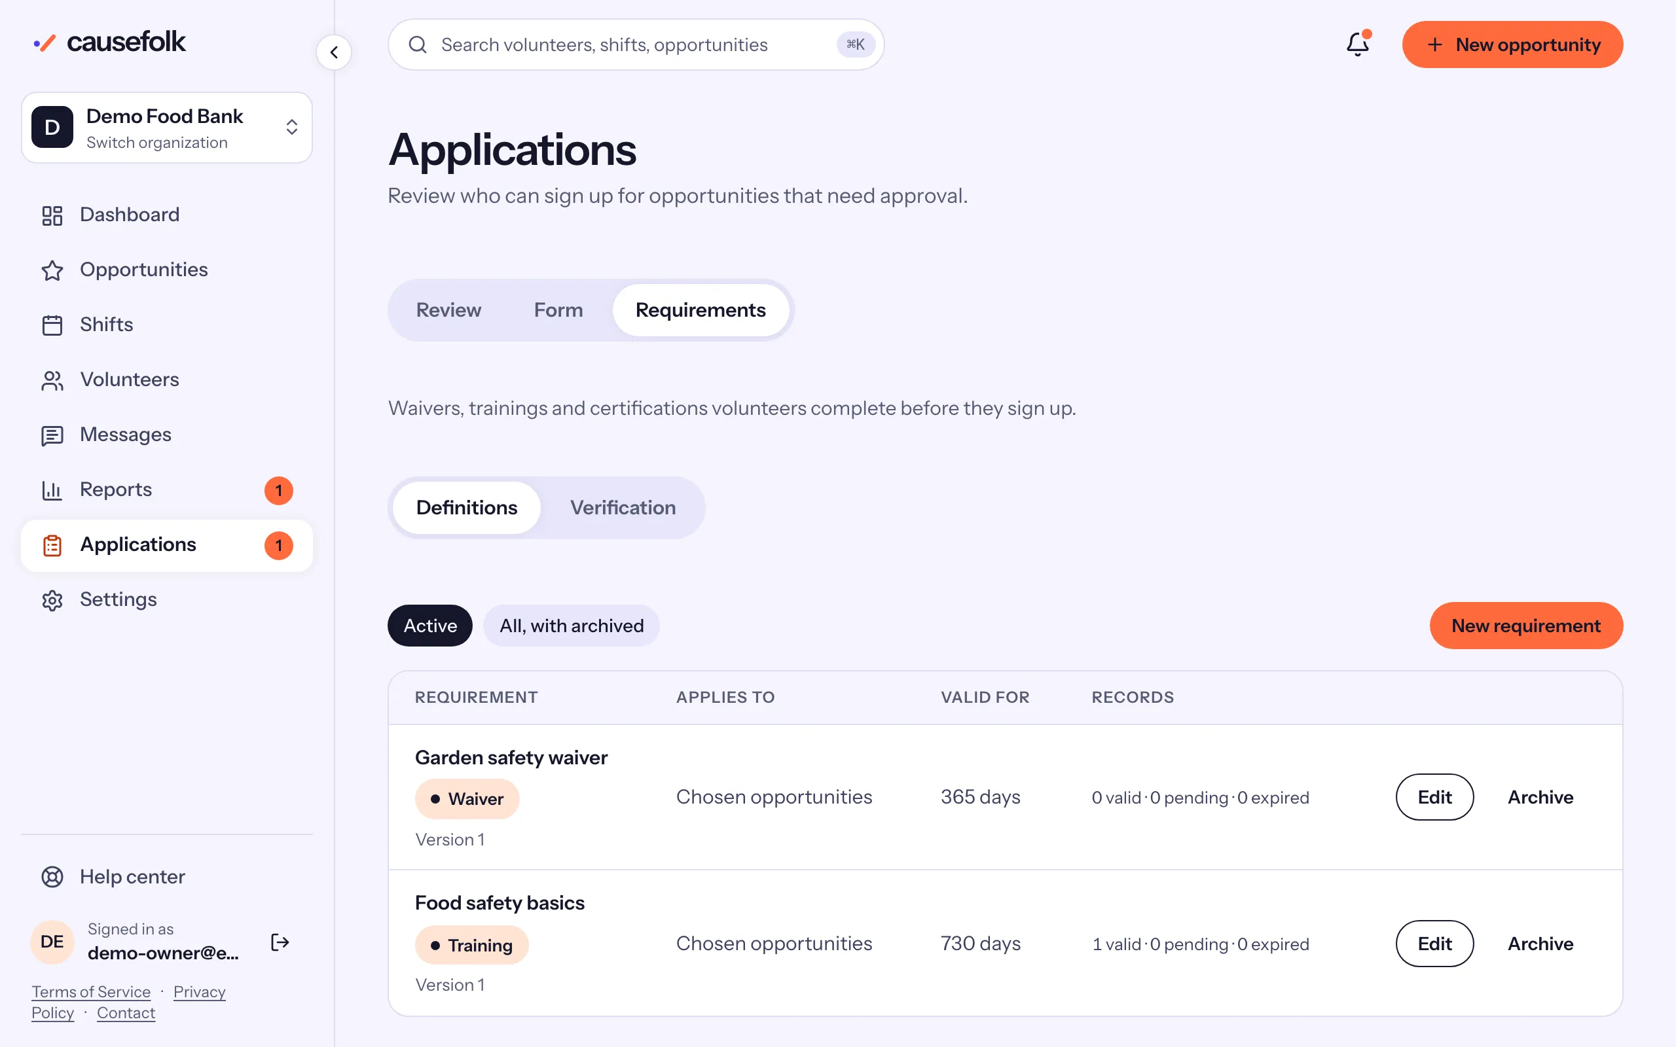Select the All, with archived filter
Screen dimensions: 1676x1047
pos(572,626)
